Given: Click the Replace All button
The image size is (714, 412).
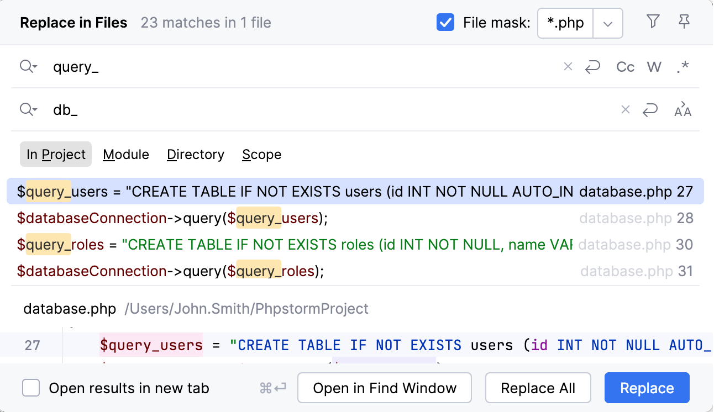Looking at the screenshot, I should click(538, 388).
